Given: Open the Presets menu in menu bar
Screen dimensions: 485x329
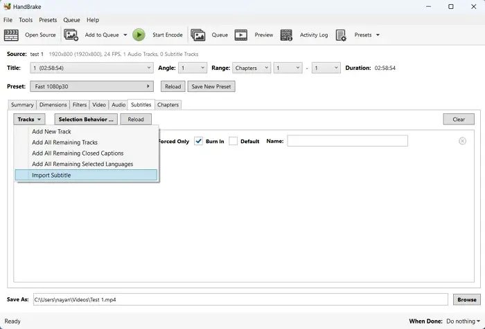Looking at the screenshot, I should click(x=48, y=20).
